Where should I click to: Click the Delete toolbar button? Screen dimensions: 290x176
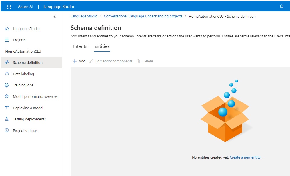point(145,61)
